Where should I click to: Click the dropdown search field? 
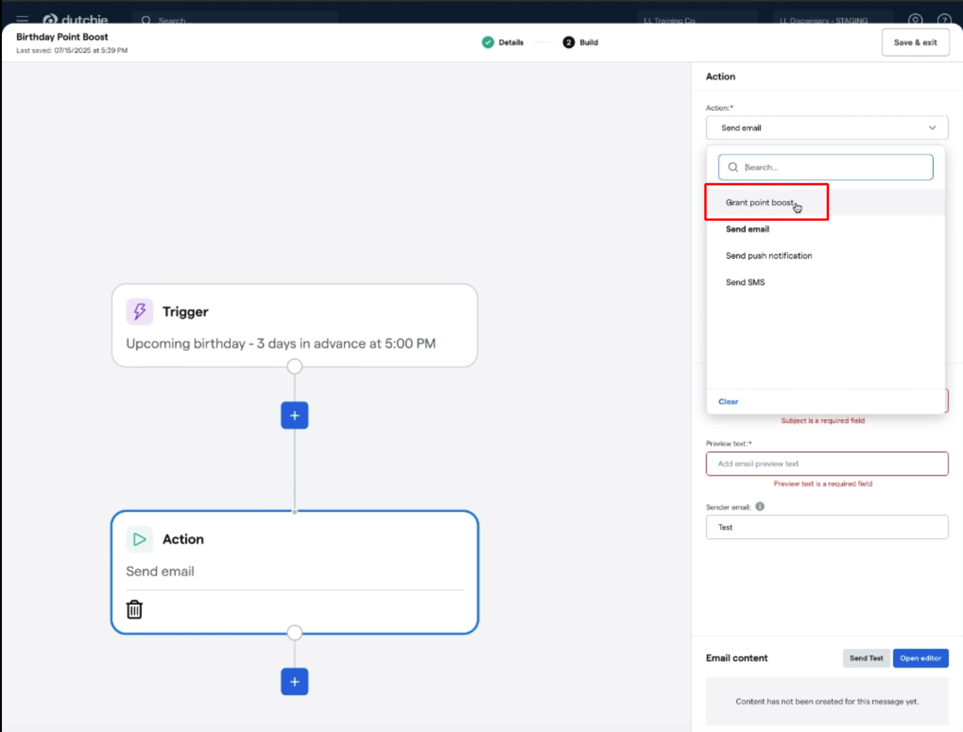[x=825, y=167]
